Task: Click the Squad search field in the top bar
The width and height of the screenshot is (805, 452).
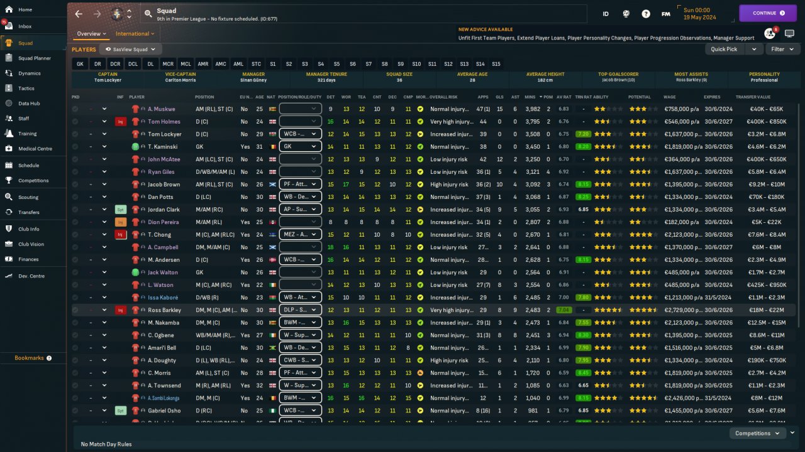Action: click(x=365, y=13)
